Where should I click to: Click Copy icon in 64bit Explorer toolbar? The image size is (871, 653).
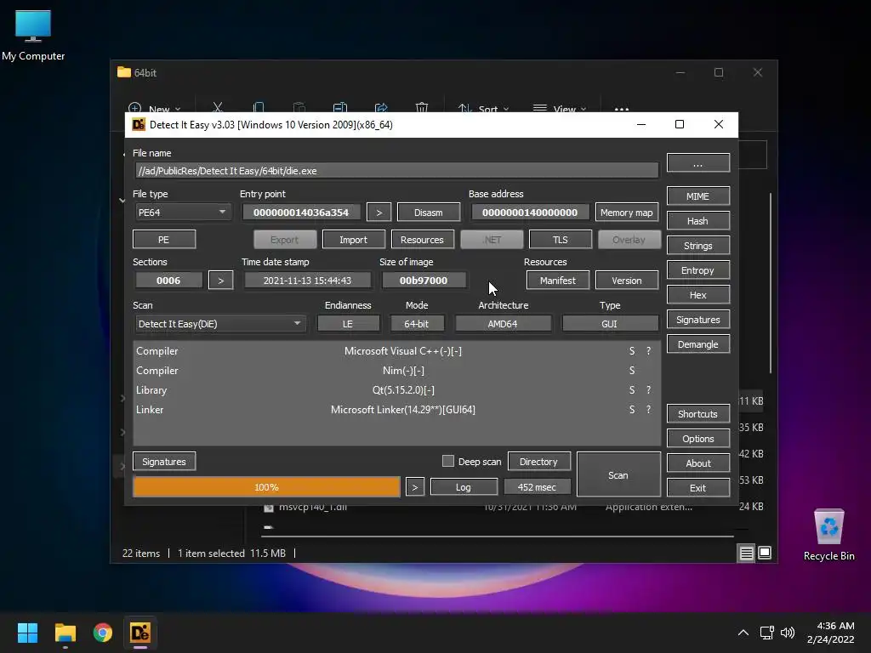tap(259, 108)
